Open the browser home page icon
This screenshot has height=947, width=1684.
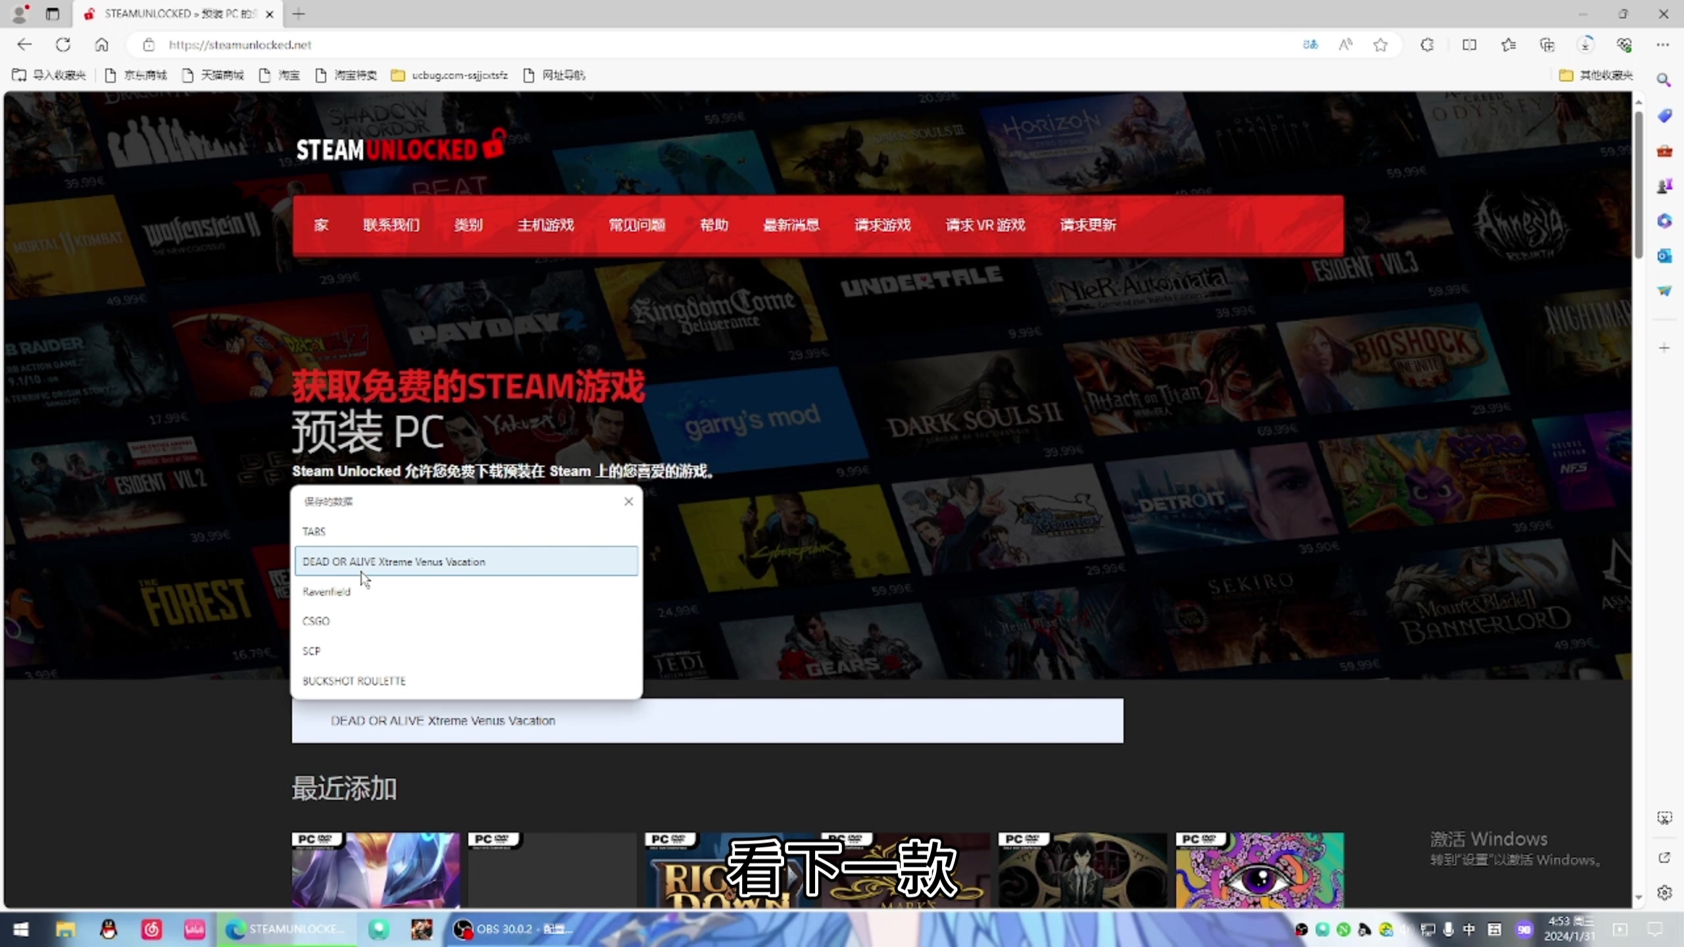[101, 45]
